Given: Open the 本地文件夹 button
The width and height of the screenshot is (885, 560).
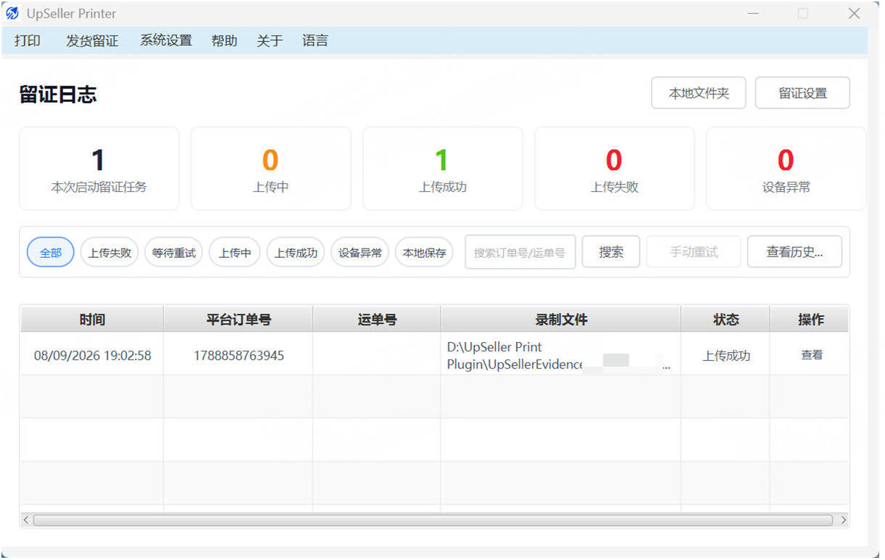Looking at the screenshot, I should coord(699,93).
